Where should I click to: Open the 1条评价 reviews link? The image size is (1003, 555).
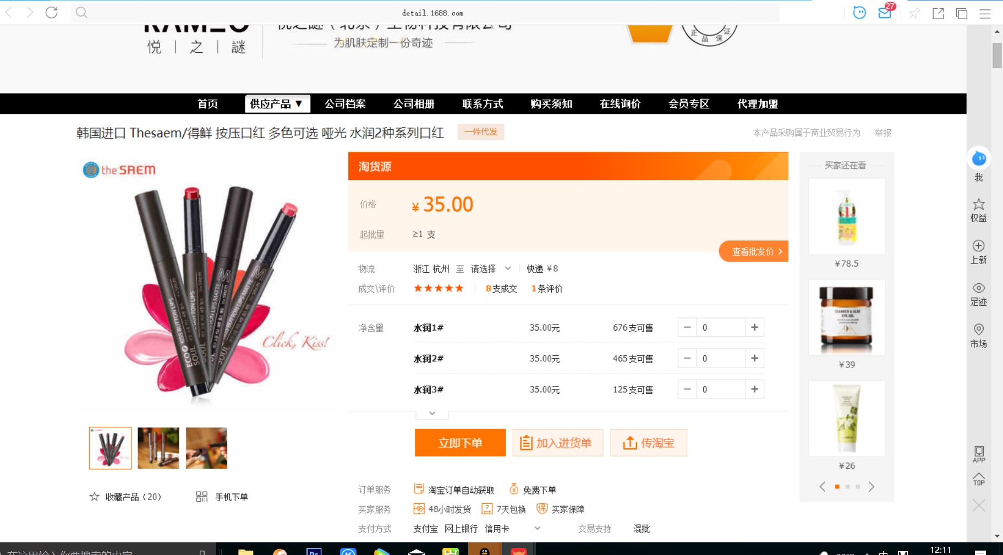(546, 288)
